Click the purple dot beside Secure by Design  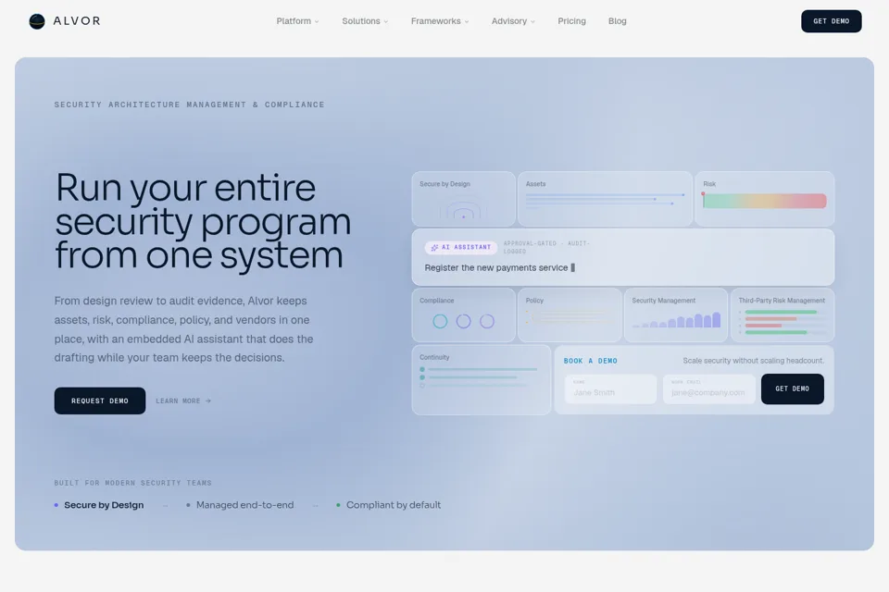pos(56,505)
